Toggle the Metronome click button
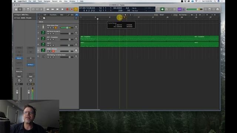This screenshot has width=237, height=133. tap(184, 9)
